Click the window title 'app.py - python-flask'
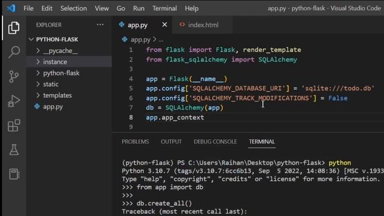The image size is (384, 216). click(x=296, y=8)
